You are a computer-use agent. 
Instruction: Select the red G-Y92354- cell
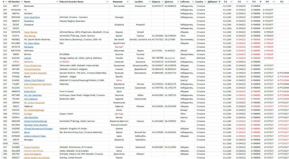pos(65,62)
